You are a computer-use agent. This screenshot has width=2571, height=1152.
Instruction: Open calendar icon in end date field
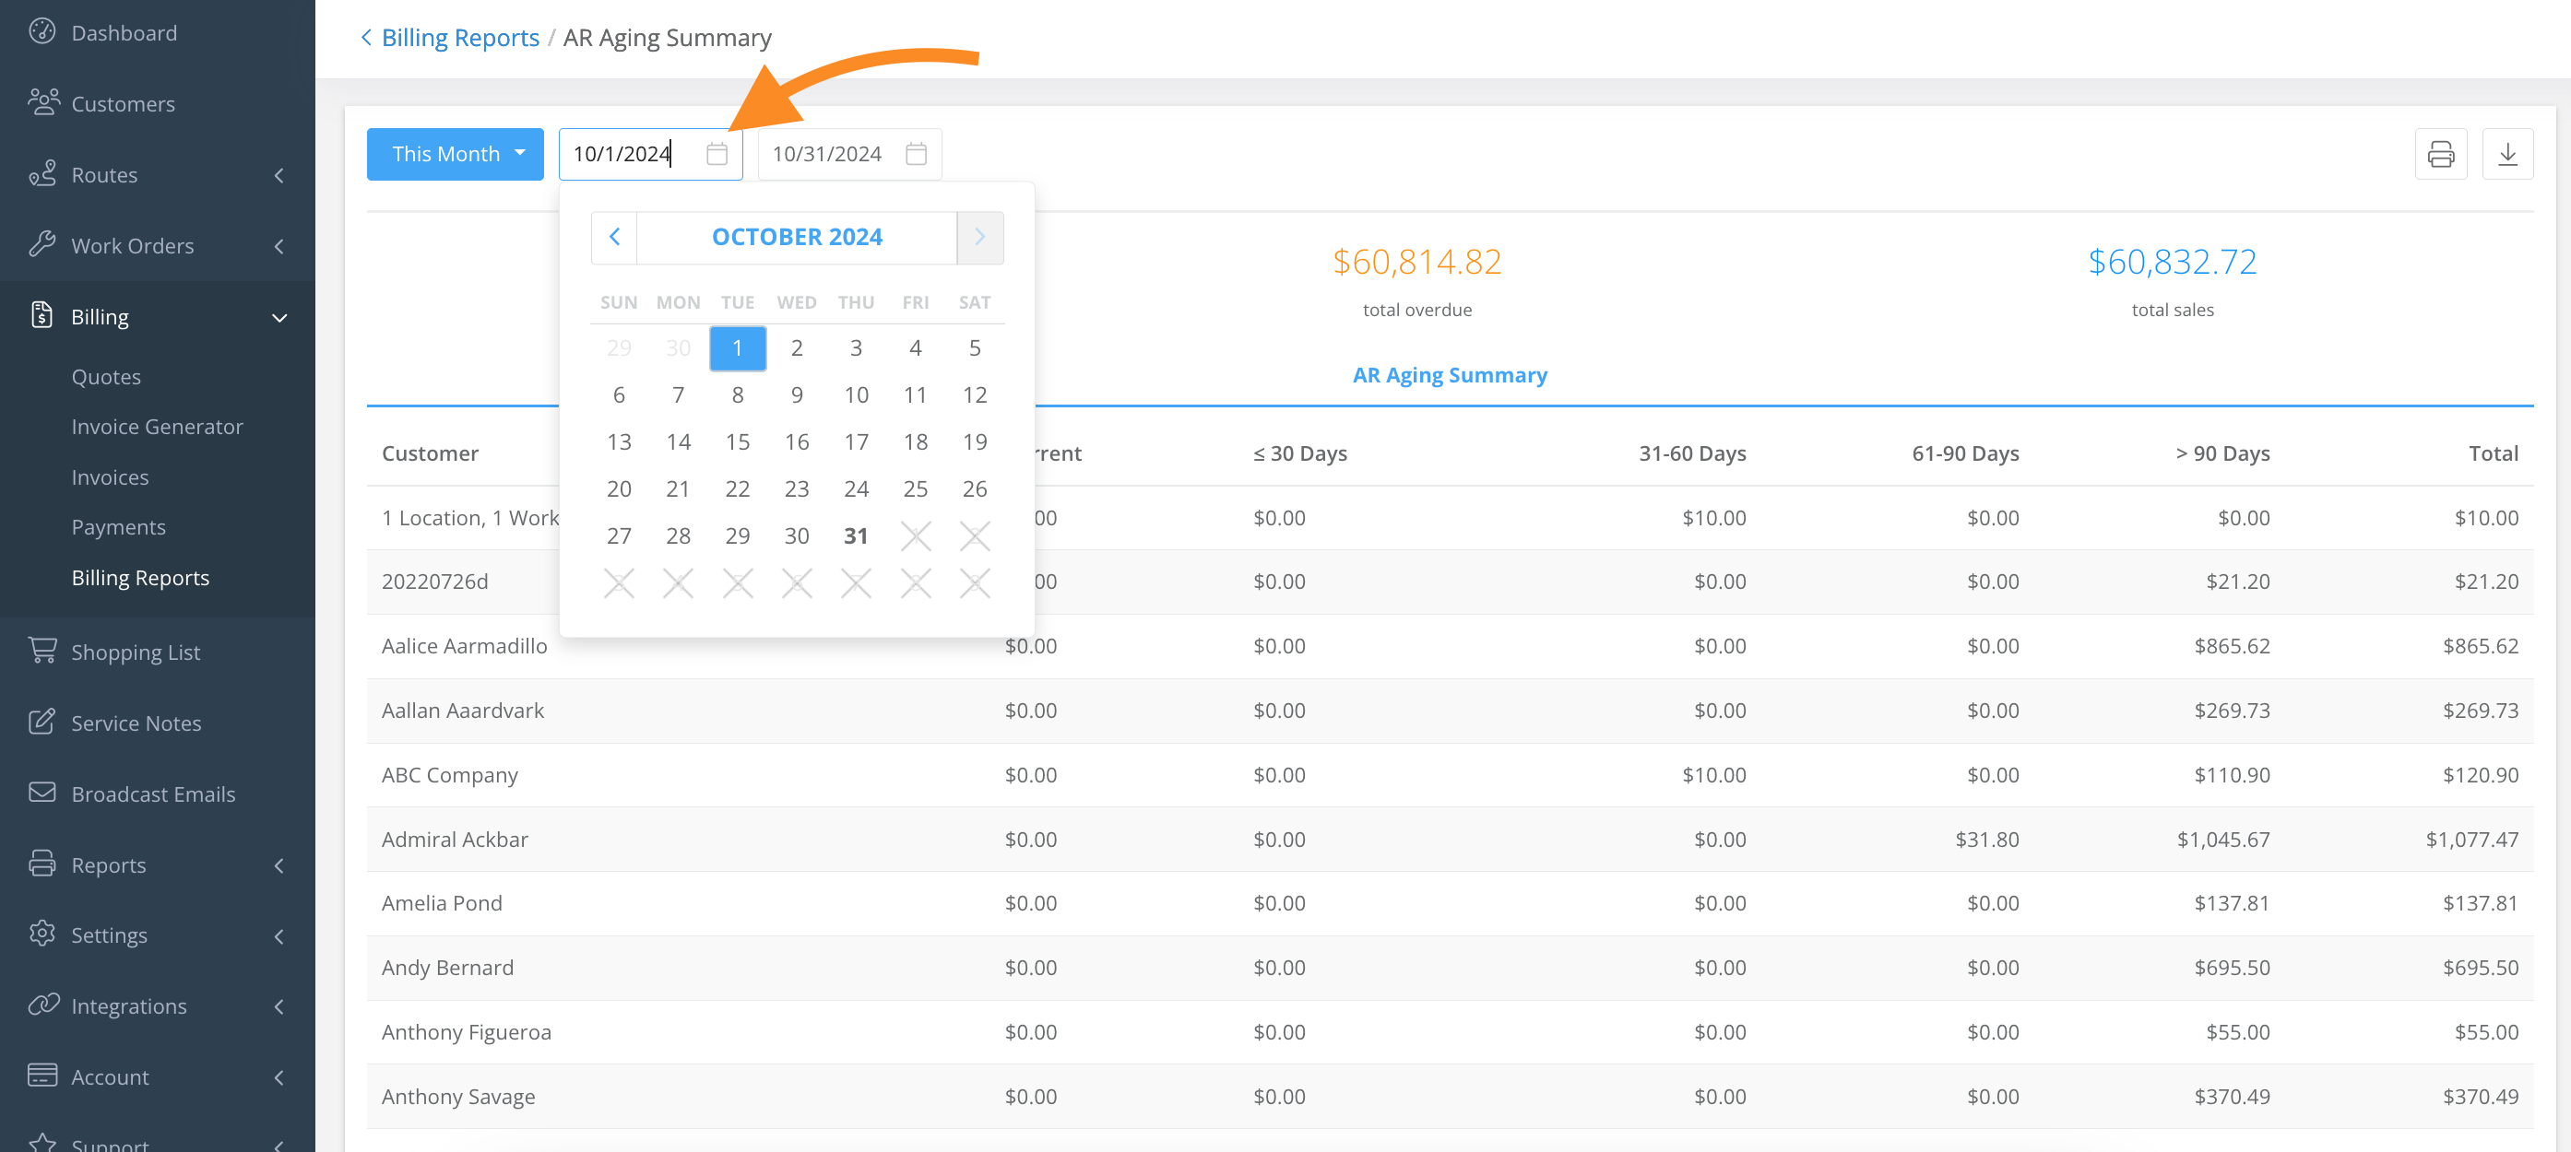coord(917,154)
